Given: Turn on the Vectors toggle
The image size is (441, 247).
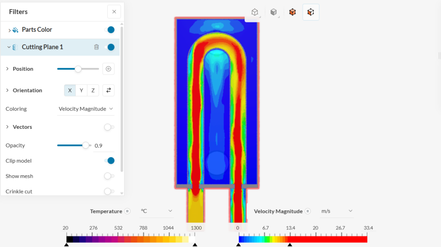Looking at the screenshot, I should coord(109,127).
